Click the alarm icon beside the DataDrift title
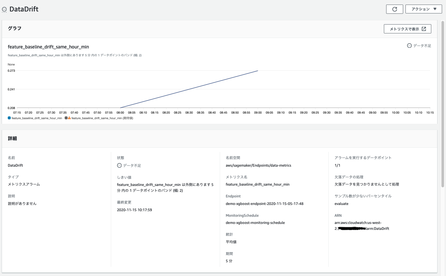 [5, 9]
